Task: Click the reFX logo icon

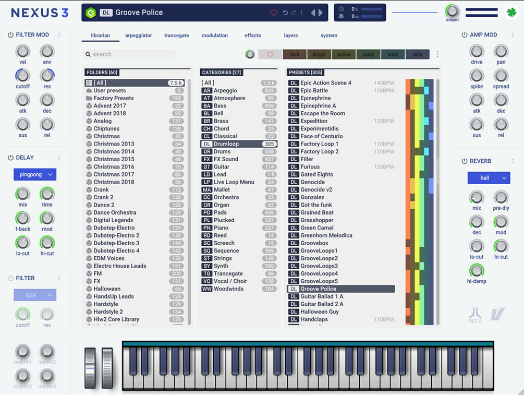Action: tap(475, 315)
